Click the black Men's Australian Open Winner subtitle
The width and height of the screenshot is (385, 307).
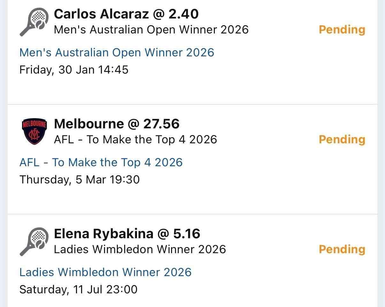click(x=151, y=30)
